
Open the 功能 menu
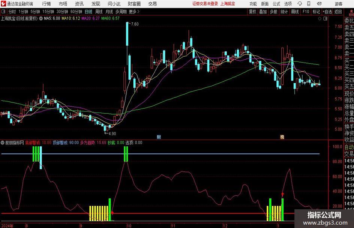click(253, 4)
